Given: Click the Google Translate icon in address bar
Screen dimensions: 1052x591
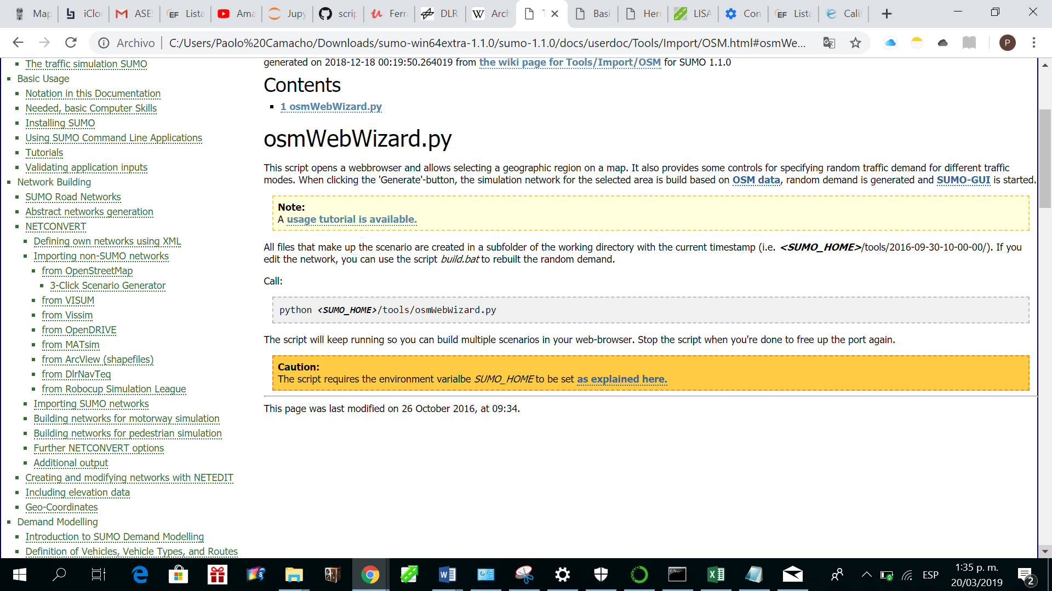Looking at the screenshot, I should coord(829,43).
